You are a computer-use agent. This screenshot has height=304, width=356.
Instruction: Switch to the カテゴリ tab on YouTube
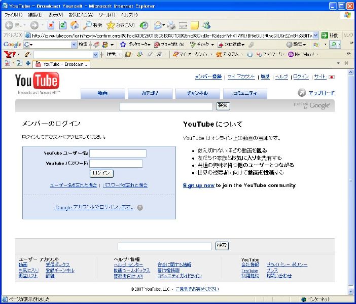[x=150, y=93]
